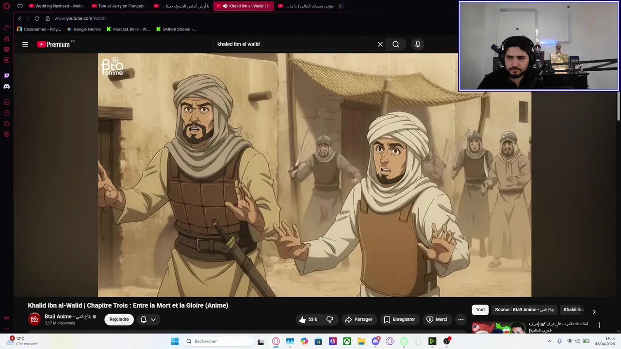The width and height of the screenshot is (621, 349).
Task: Click the Merci thanks button
Action: 437,319
